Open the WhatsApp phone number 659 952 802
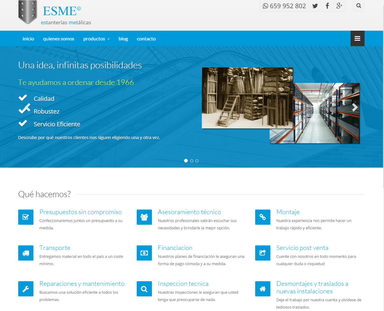Viewport: 384px width, 311px height. (284, 6)
